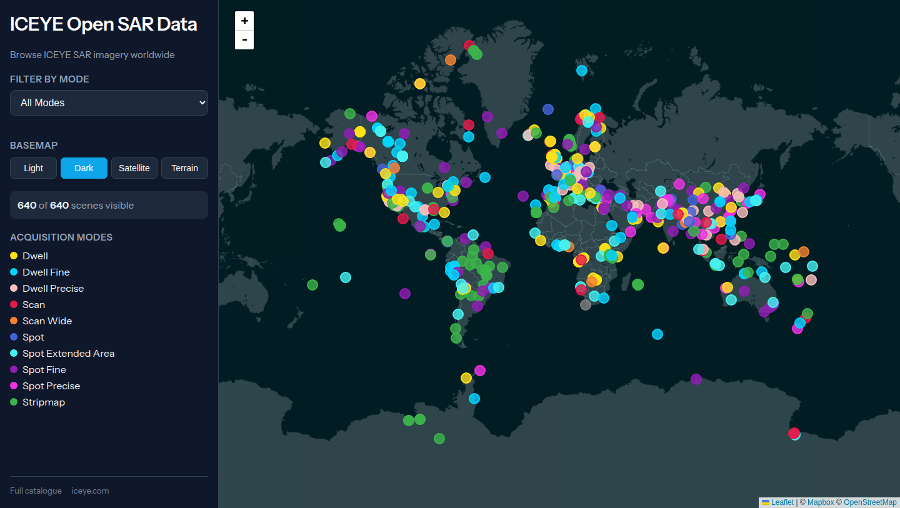Select the blue marker in the Norwegian Sea
The height and width of the screenshot is (508, 900).
coord(548,109)
